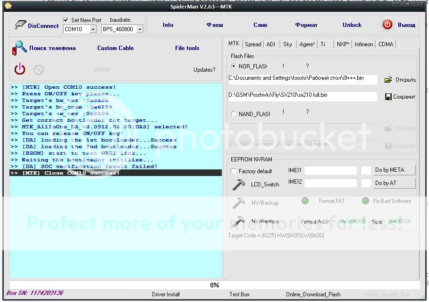Click log line 'Target's hw_code :0x6225'

[x=116, y=107]
